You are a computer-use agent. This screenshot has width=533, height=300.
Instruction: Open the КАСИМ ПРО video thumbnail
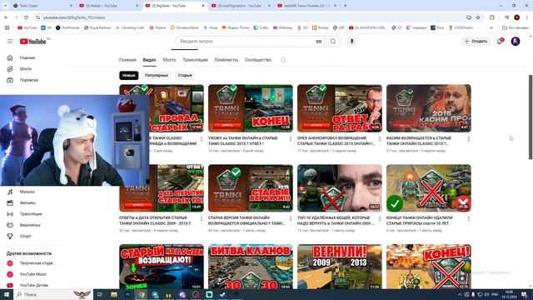[429, 108]
